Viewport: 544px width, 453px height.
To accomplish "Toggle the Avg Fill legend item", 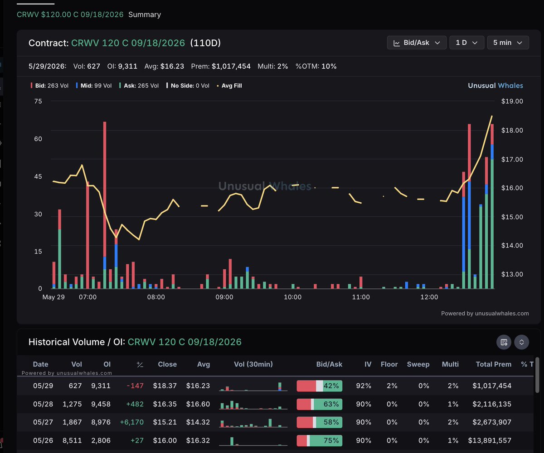I will (x=229, y=86).
